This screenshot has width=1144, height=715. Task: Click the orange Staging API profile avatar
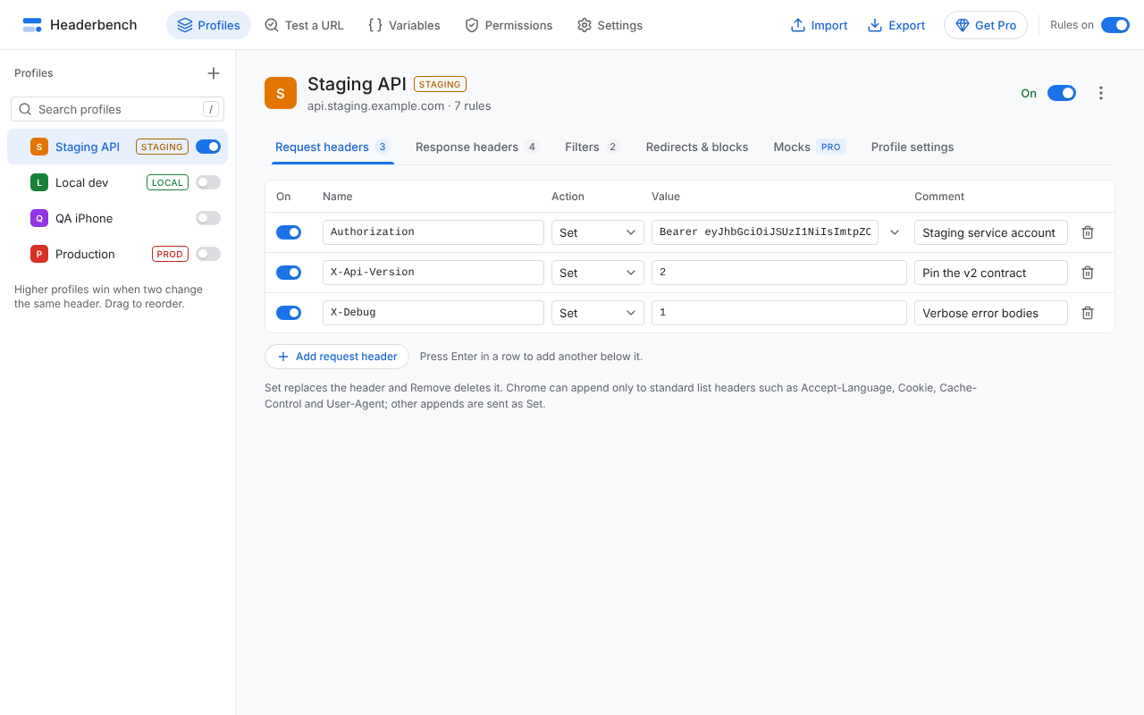[281, 93]
